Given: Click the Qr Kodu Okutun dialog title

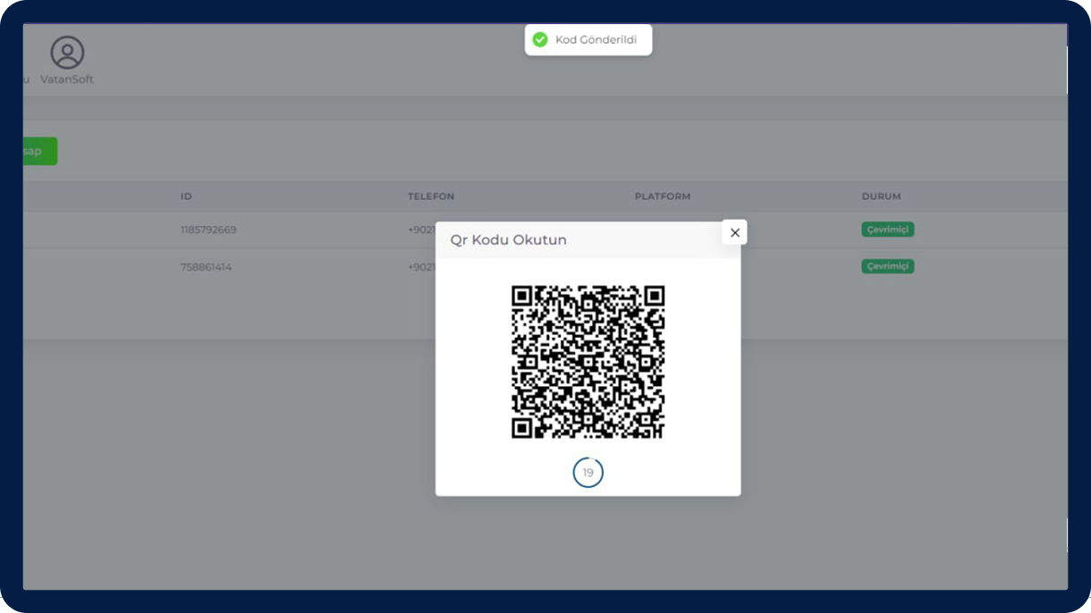Looking at the screenshot, I should coord(508,240).
